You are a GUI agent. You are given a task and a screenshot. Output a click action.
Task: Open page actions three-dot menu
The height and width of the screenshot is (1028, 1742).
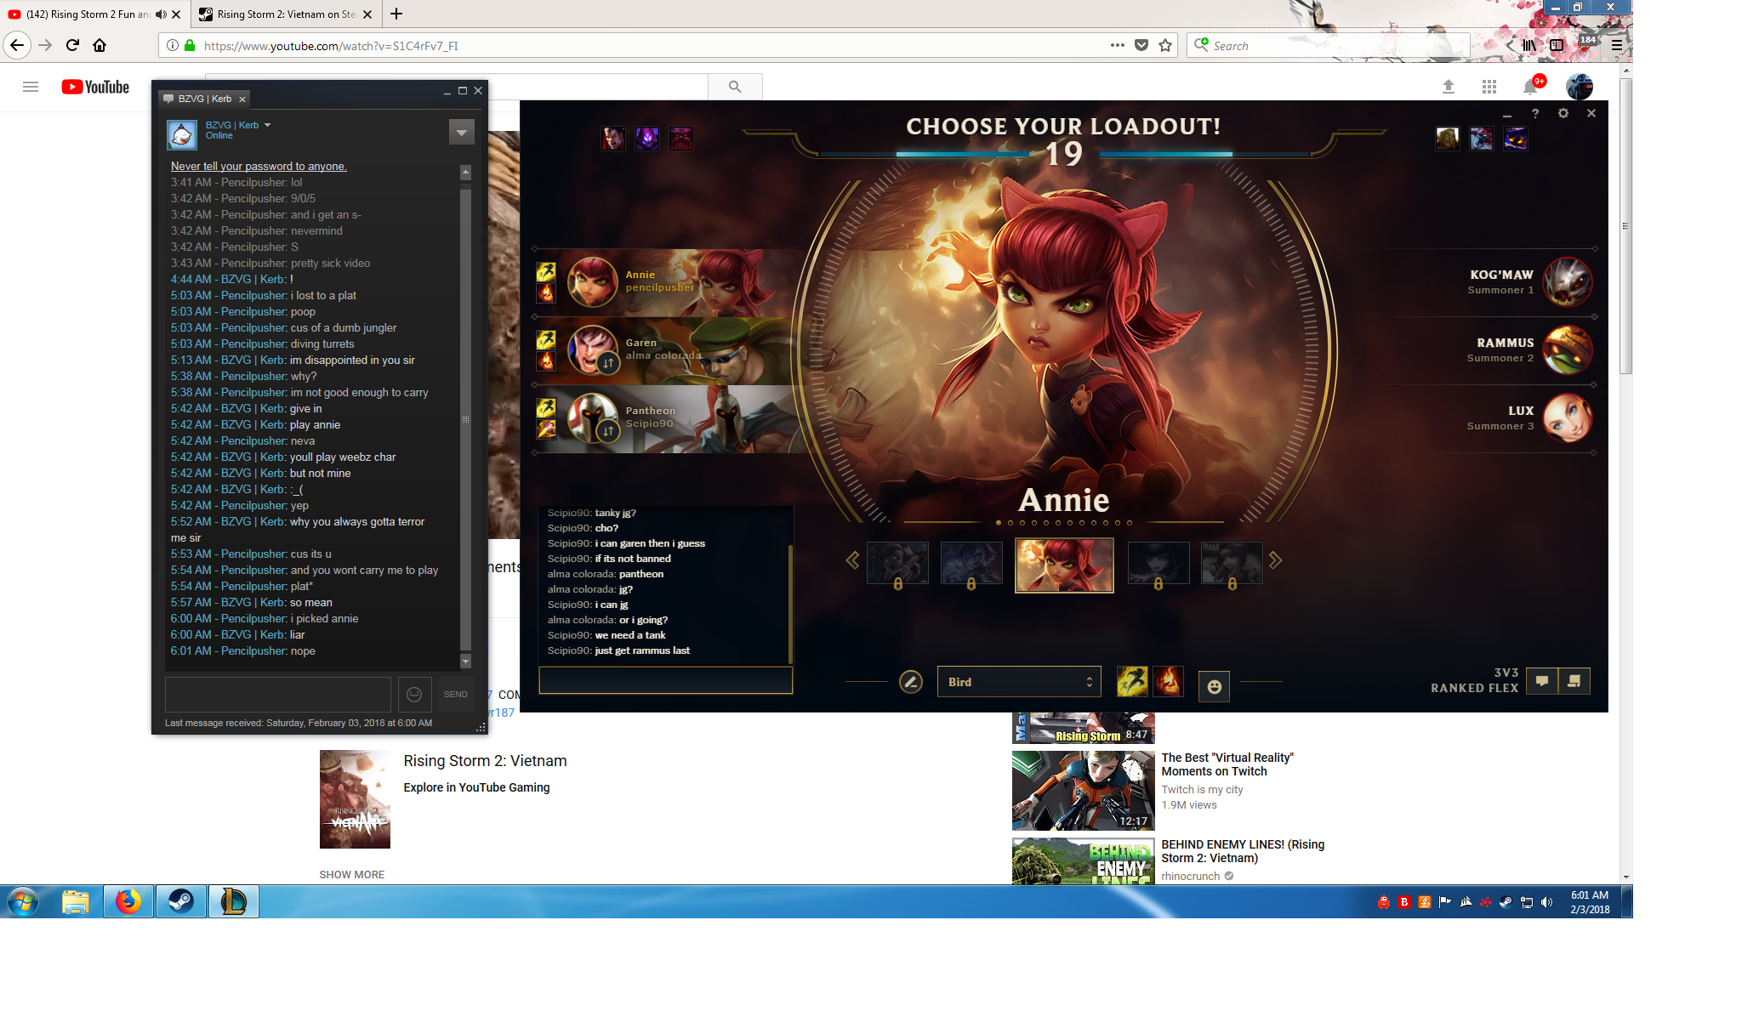click(x=1118, y=45)
